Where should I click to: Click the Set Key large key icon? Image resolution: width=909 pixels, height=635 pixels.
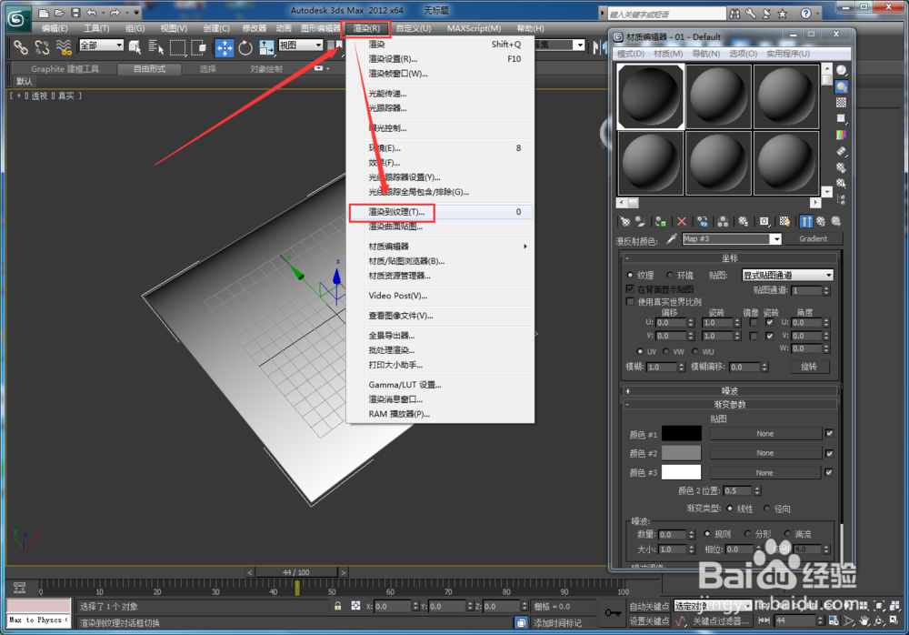click(614, 613)
